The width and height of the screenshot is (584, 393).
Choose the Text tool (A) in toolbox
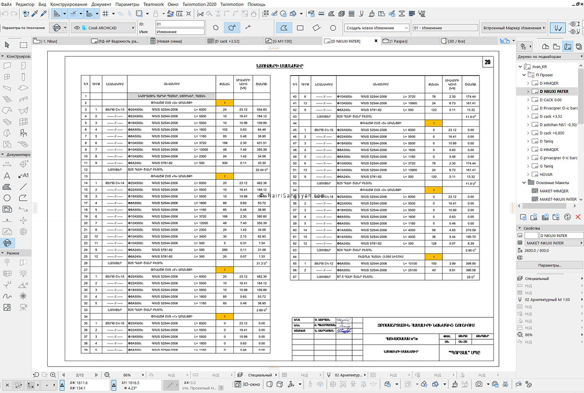click(x=6, y=176)
